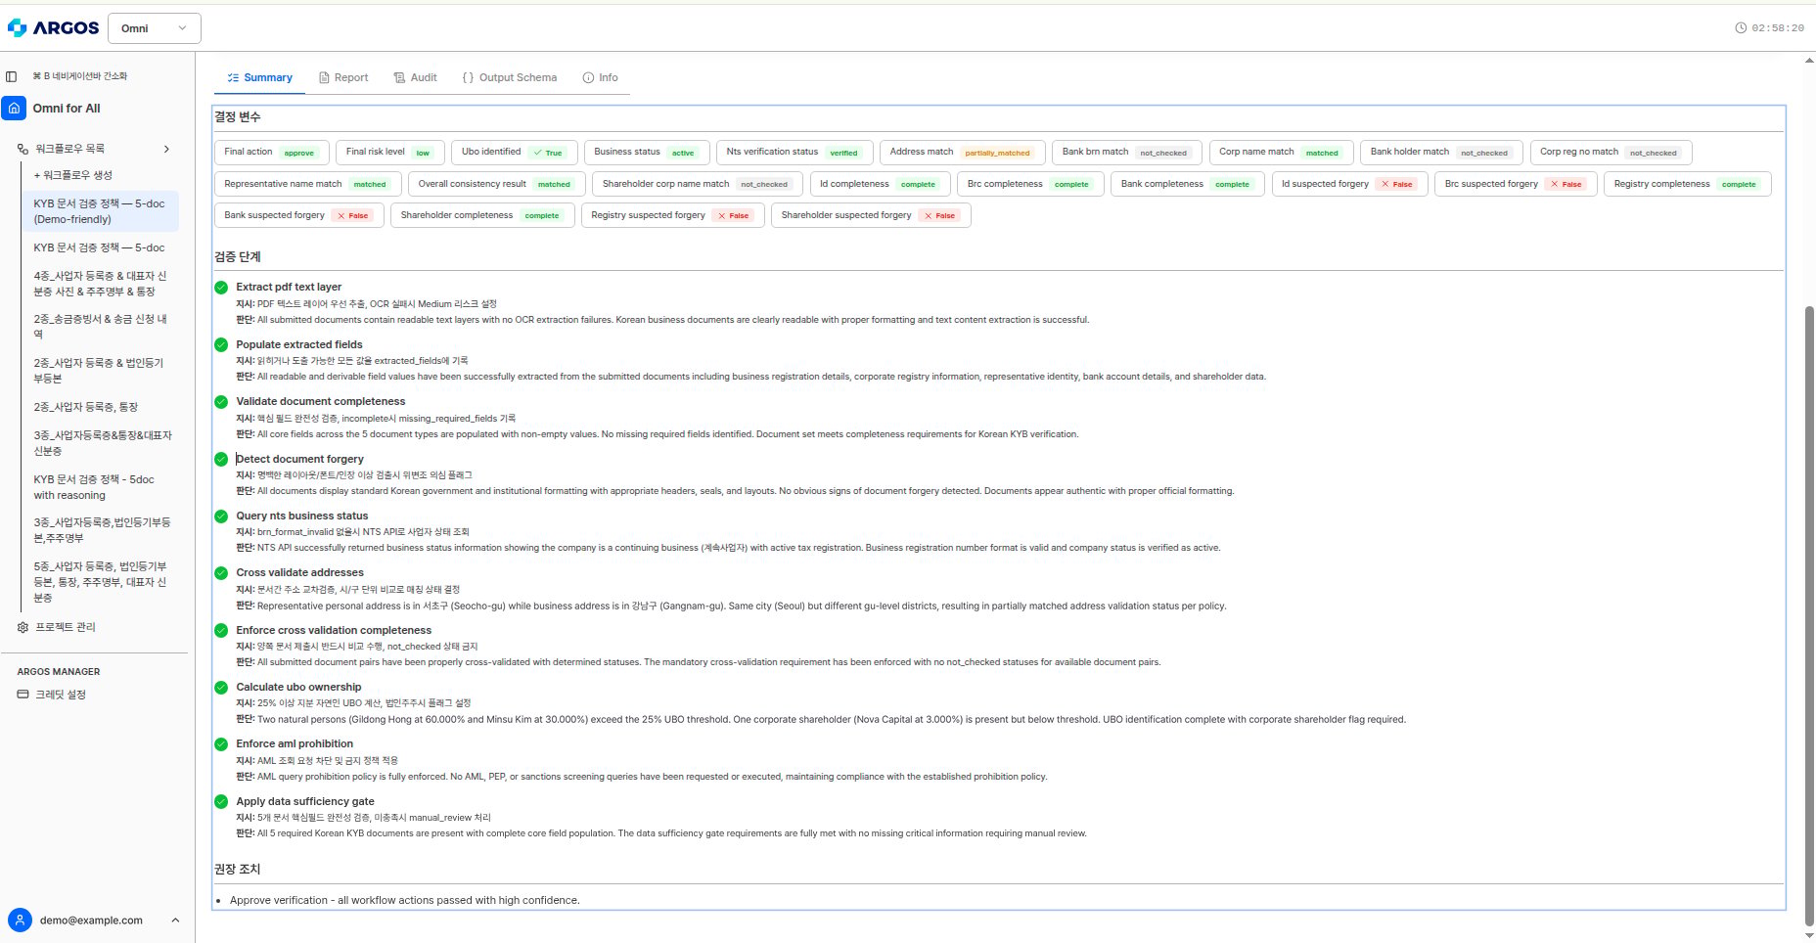Click green check beside Detect document forgery
The image size is (1816, 943).
(x=221, y=459)
